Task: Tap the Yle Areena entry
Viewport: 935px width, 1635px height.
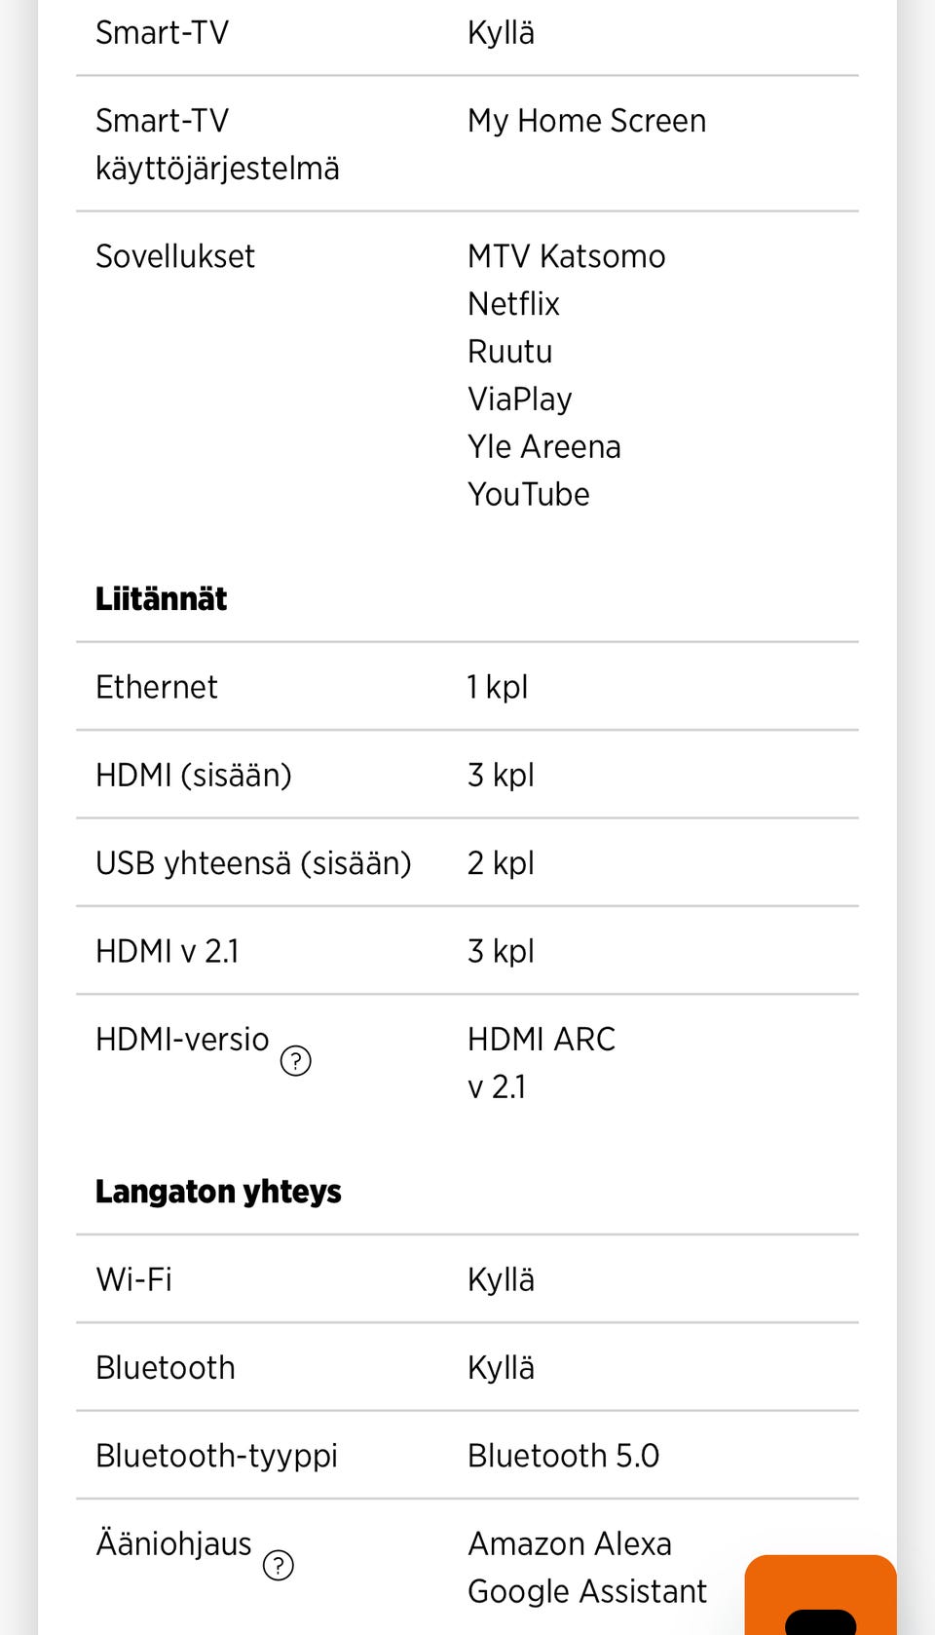Action: pyautogui.click(x=543, y=446)
